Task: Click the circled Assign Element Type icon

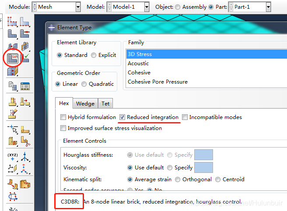Action: tap(12, 58)
